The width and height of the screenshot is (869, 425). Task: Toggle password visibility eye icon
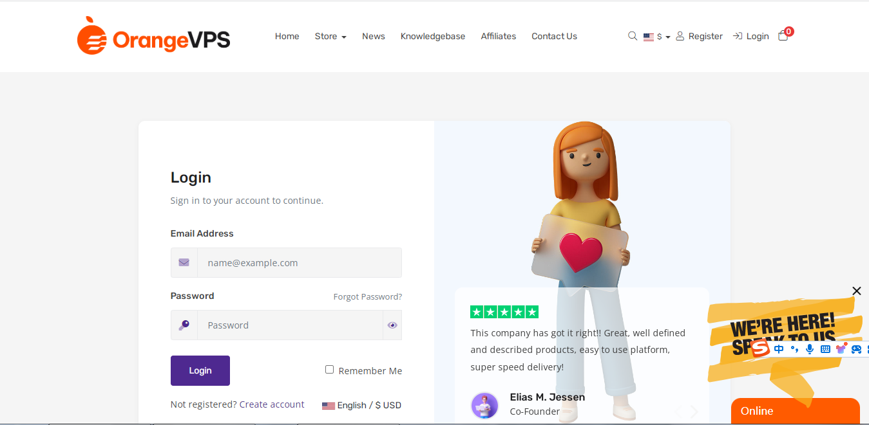(x=392, y=325)
